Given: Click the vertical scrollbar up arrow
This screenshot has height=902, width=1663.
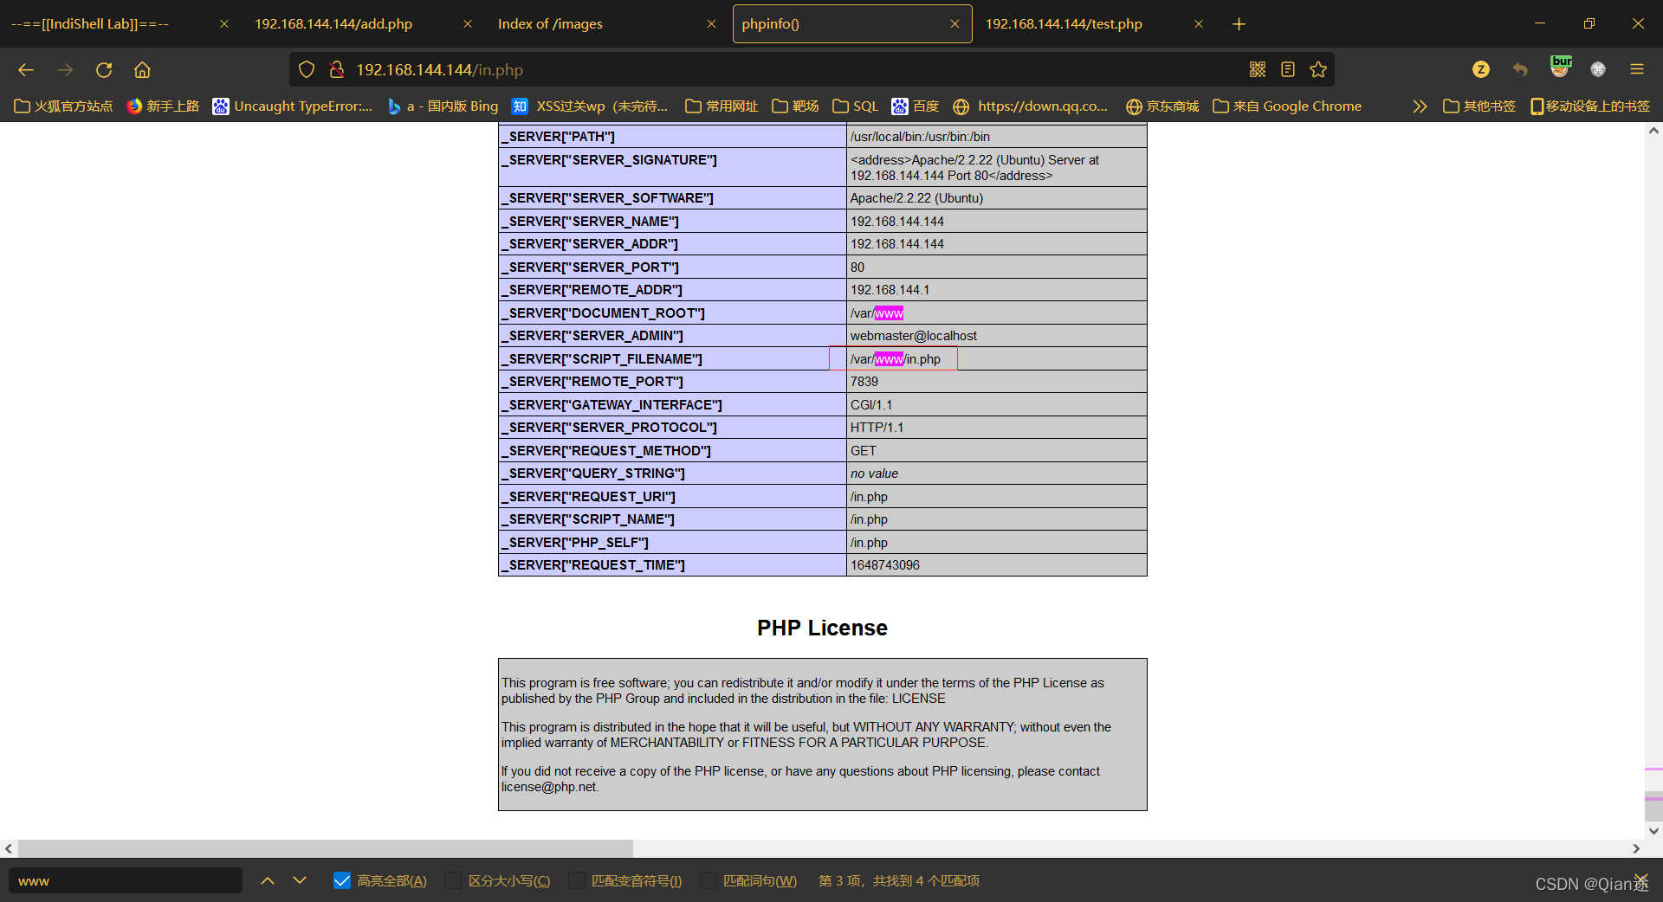Looking at the screenshot, I should coord(1653,131).
